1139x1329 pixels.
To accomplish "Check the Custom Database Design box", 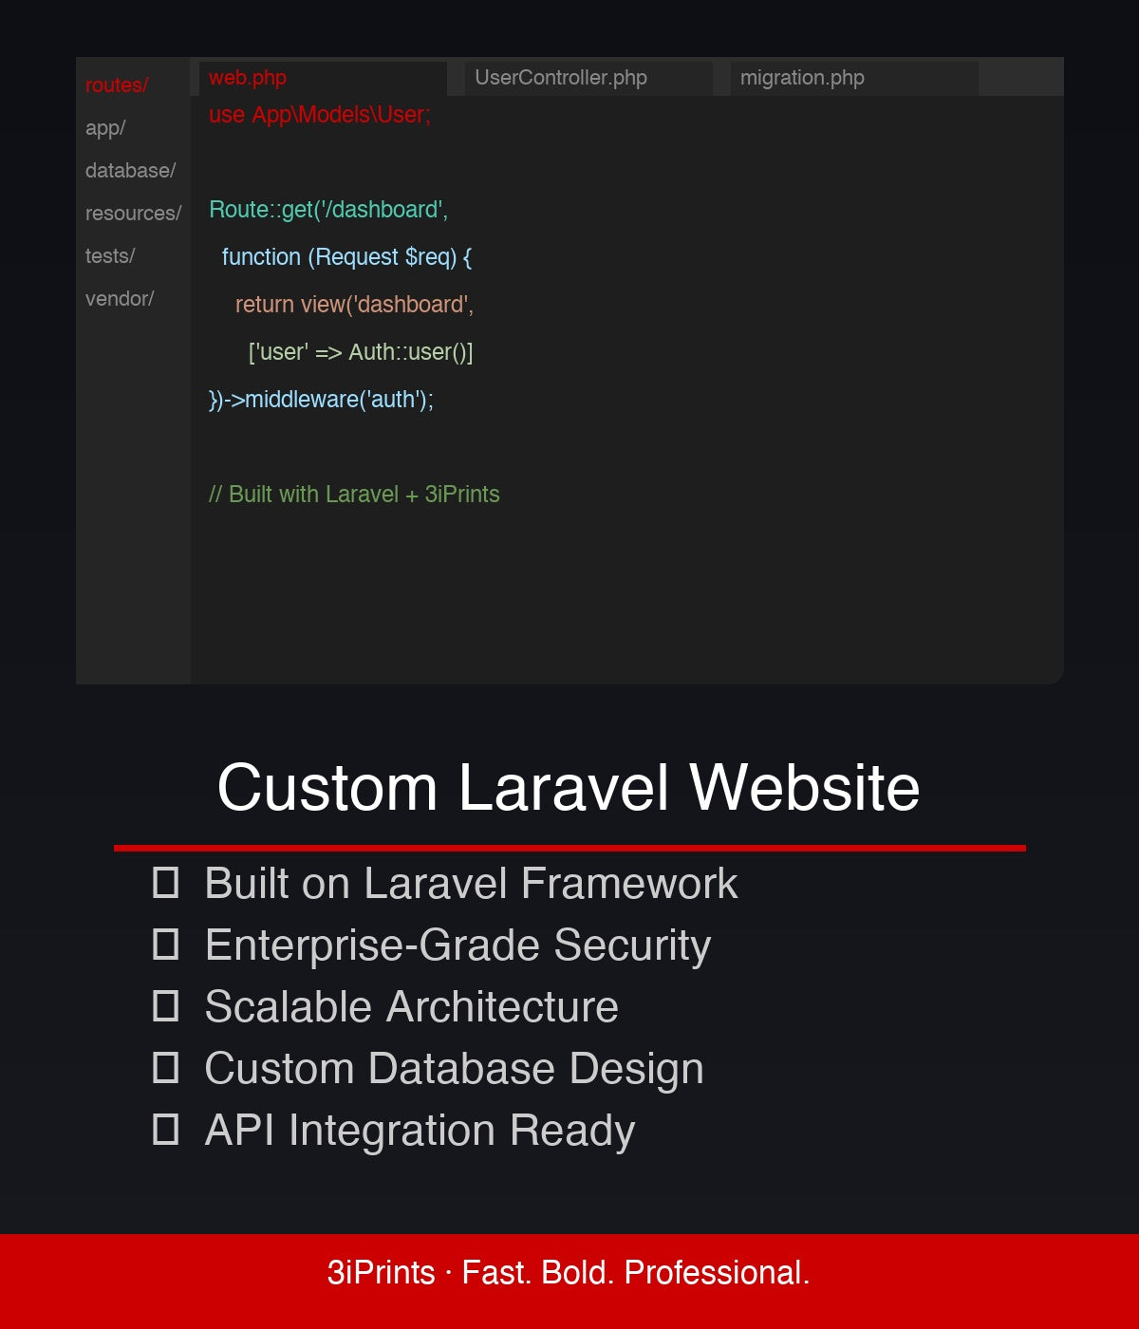I will [x=167, y=1069].
